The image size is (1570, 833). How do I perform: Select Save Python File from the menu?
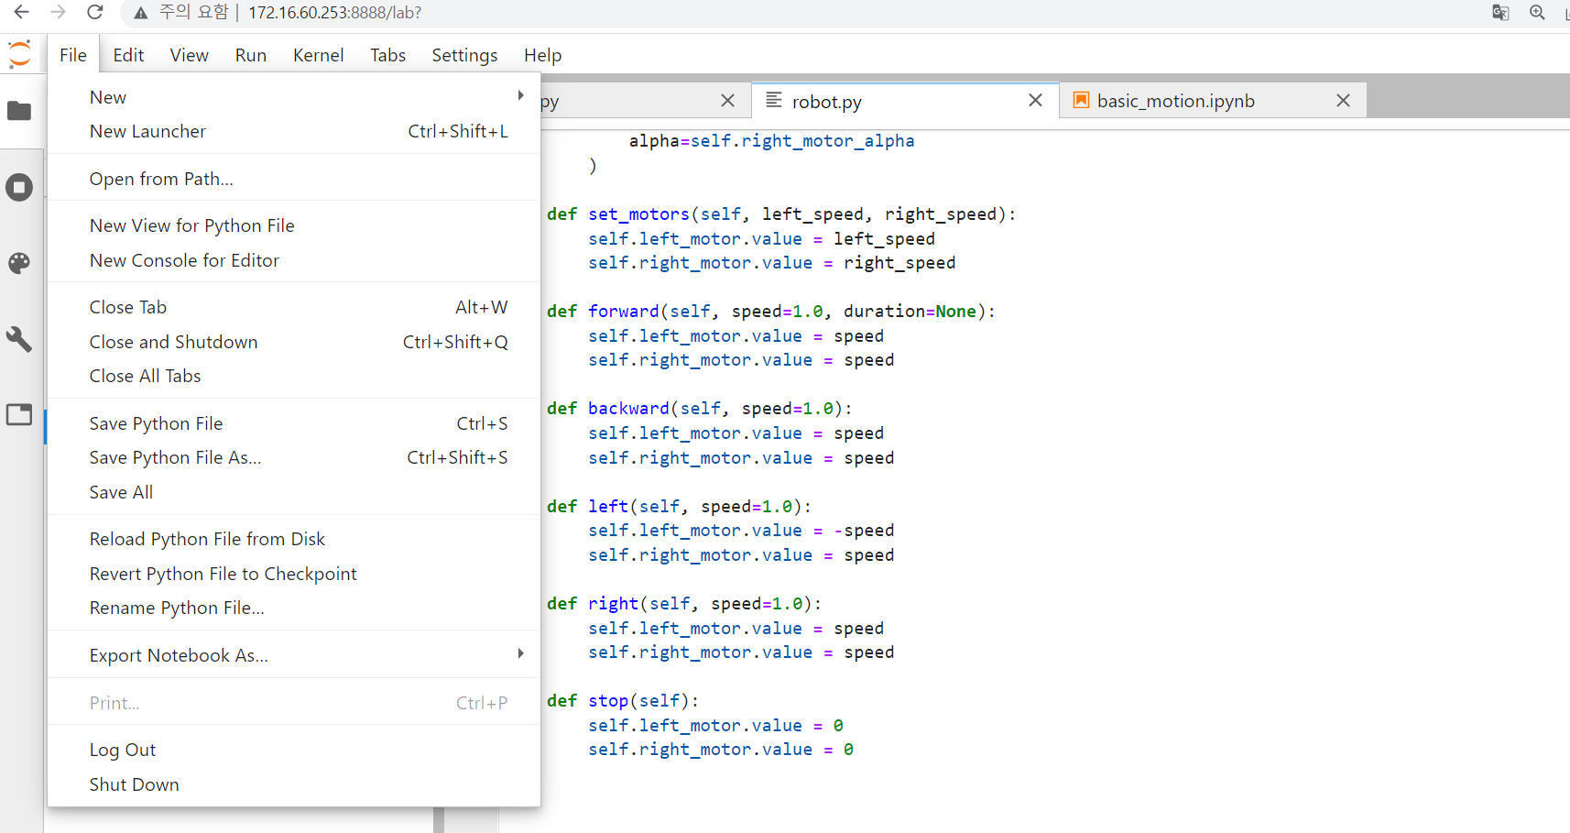(x=156, y=422)
